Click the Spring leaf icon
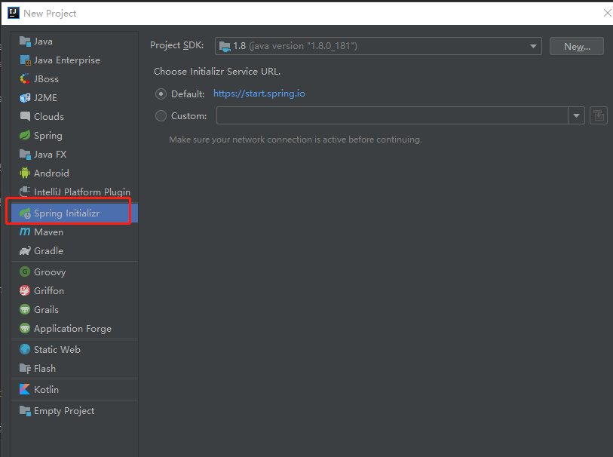Screen dimensions: 613x457 click(x=25, y=135)
